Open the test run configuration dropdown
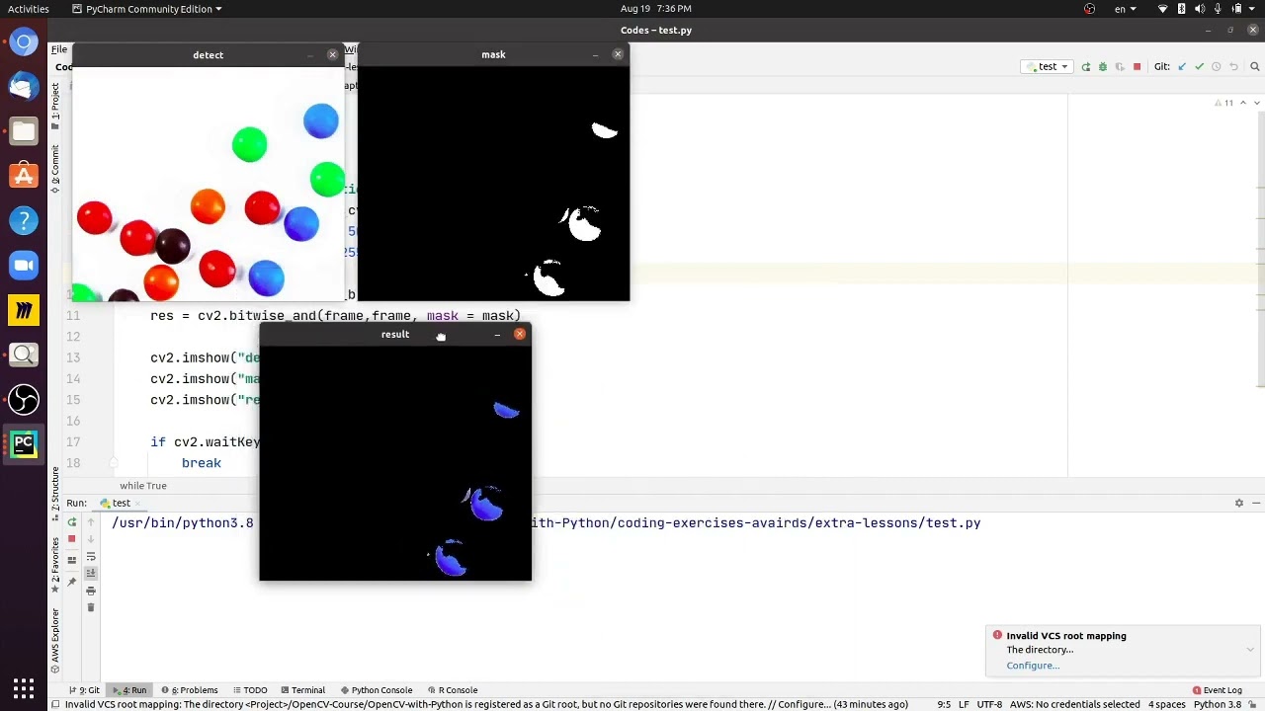 click(1048, 67)
